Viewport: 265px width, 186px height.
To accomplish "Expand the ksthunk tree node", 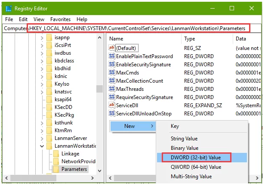I will pyautogui.click(x=42, y=123).
